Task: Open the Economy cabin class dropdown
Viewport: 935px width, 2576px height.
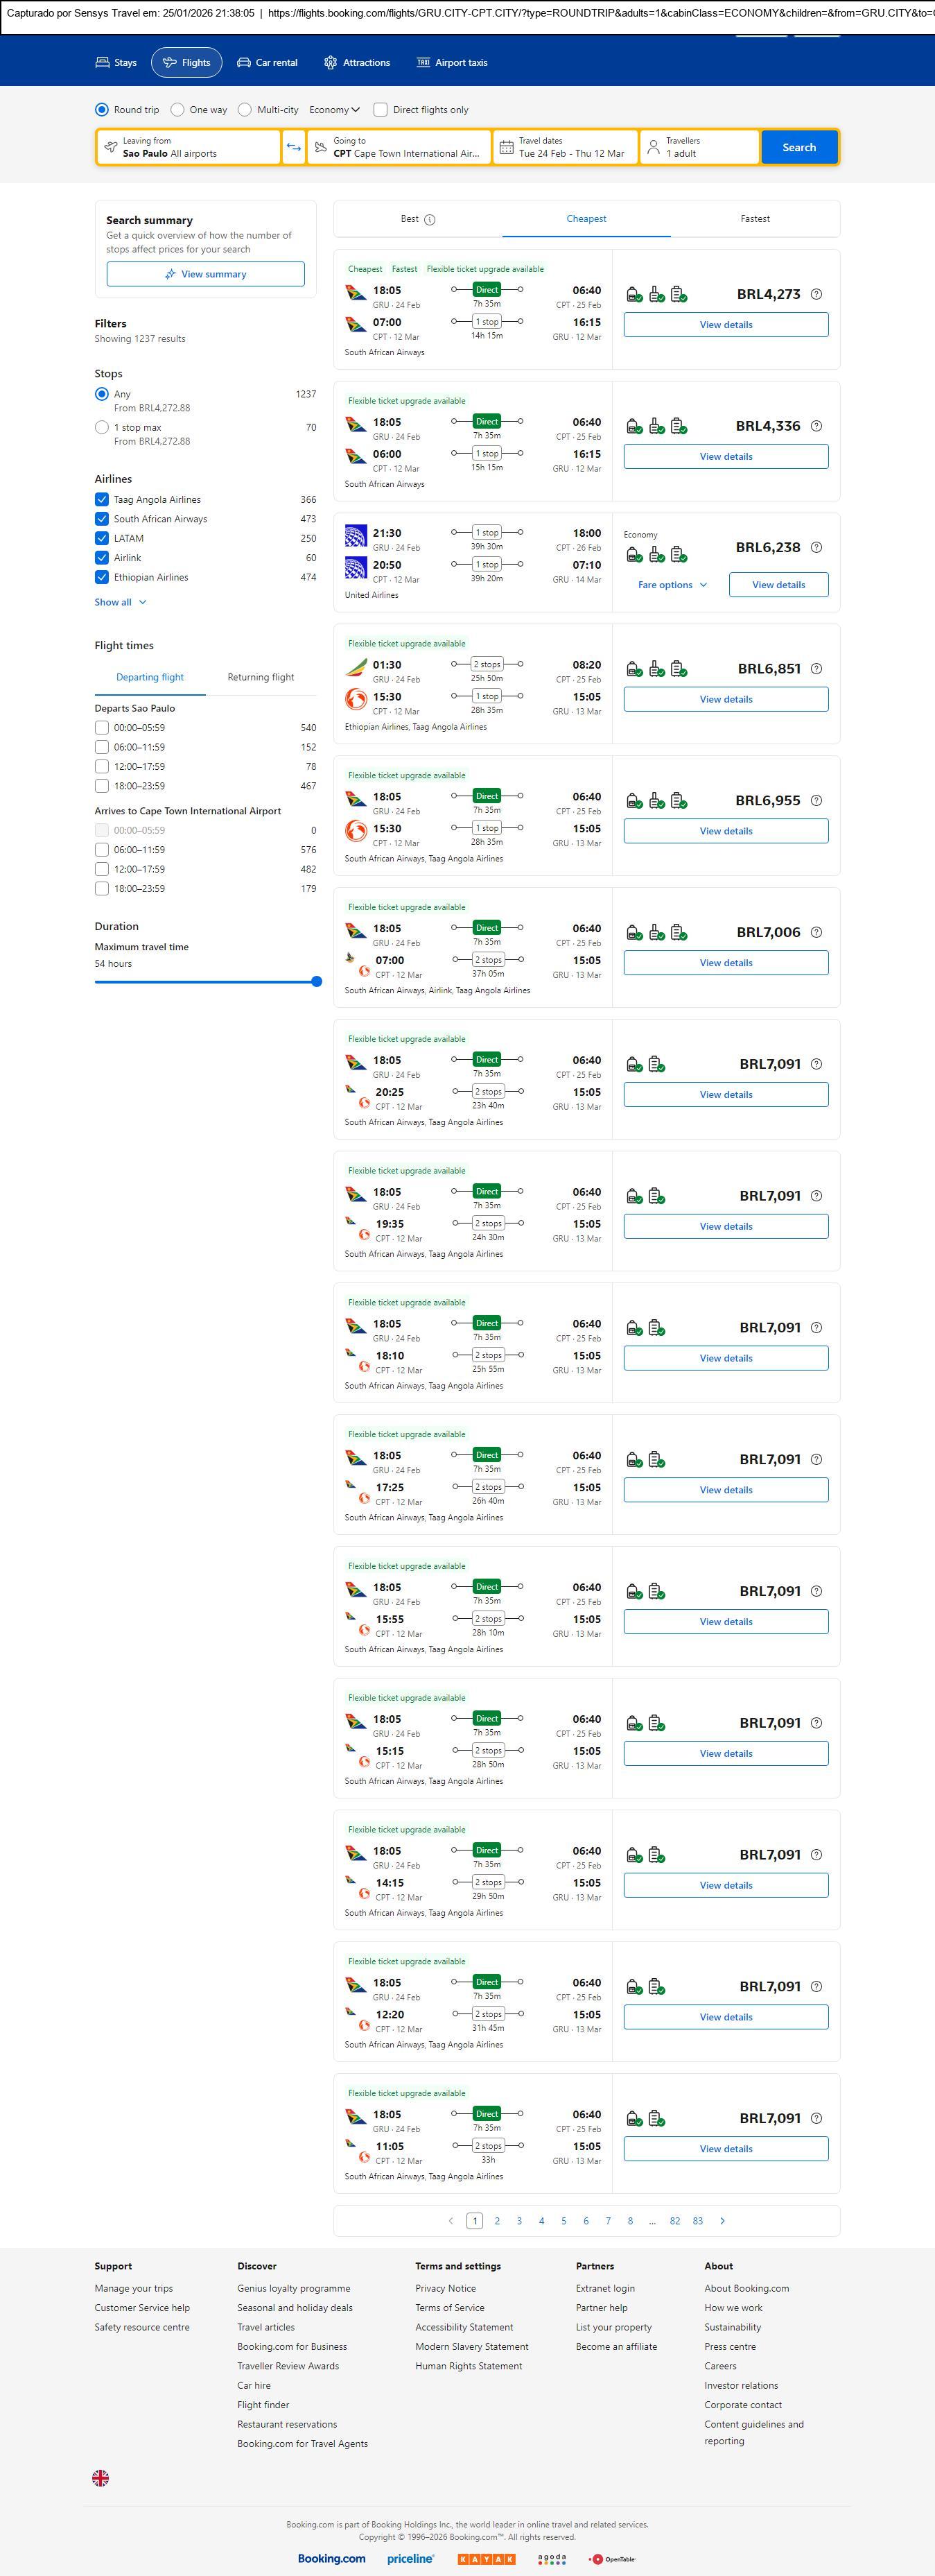Action: point(335,110)
